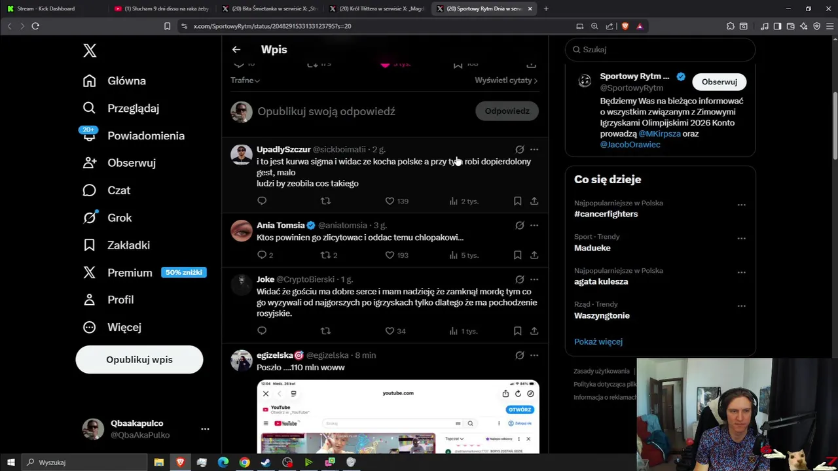Open the Brave Shields lion icon in the address bar
838x471 pixels.
[625, 26]
